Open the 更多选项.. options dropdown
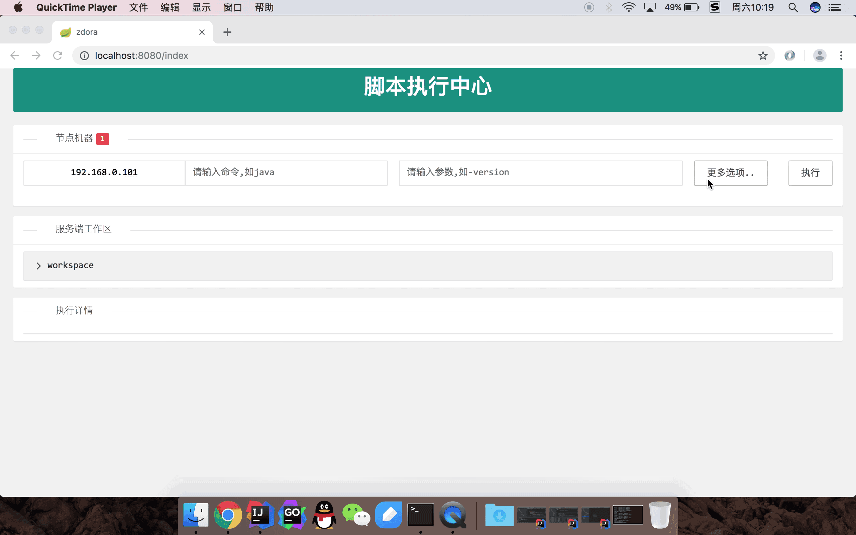The width and height of the screenshot is (856, 535). coord(730,173)
